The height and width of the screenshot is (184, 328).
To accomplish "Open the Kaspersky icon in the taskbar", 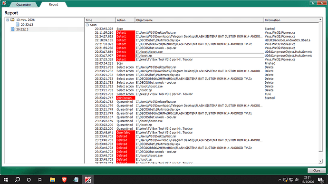I will click(x=88, y=179).
